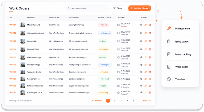Delete work order WO-105
This screenshot has height=112, width=204.
pos(150,57)
